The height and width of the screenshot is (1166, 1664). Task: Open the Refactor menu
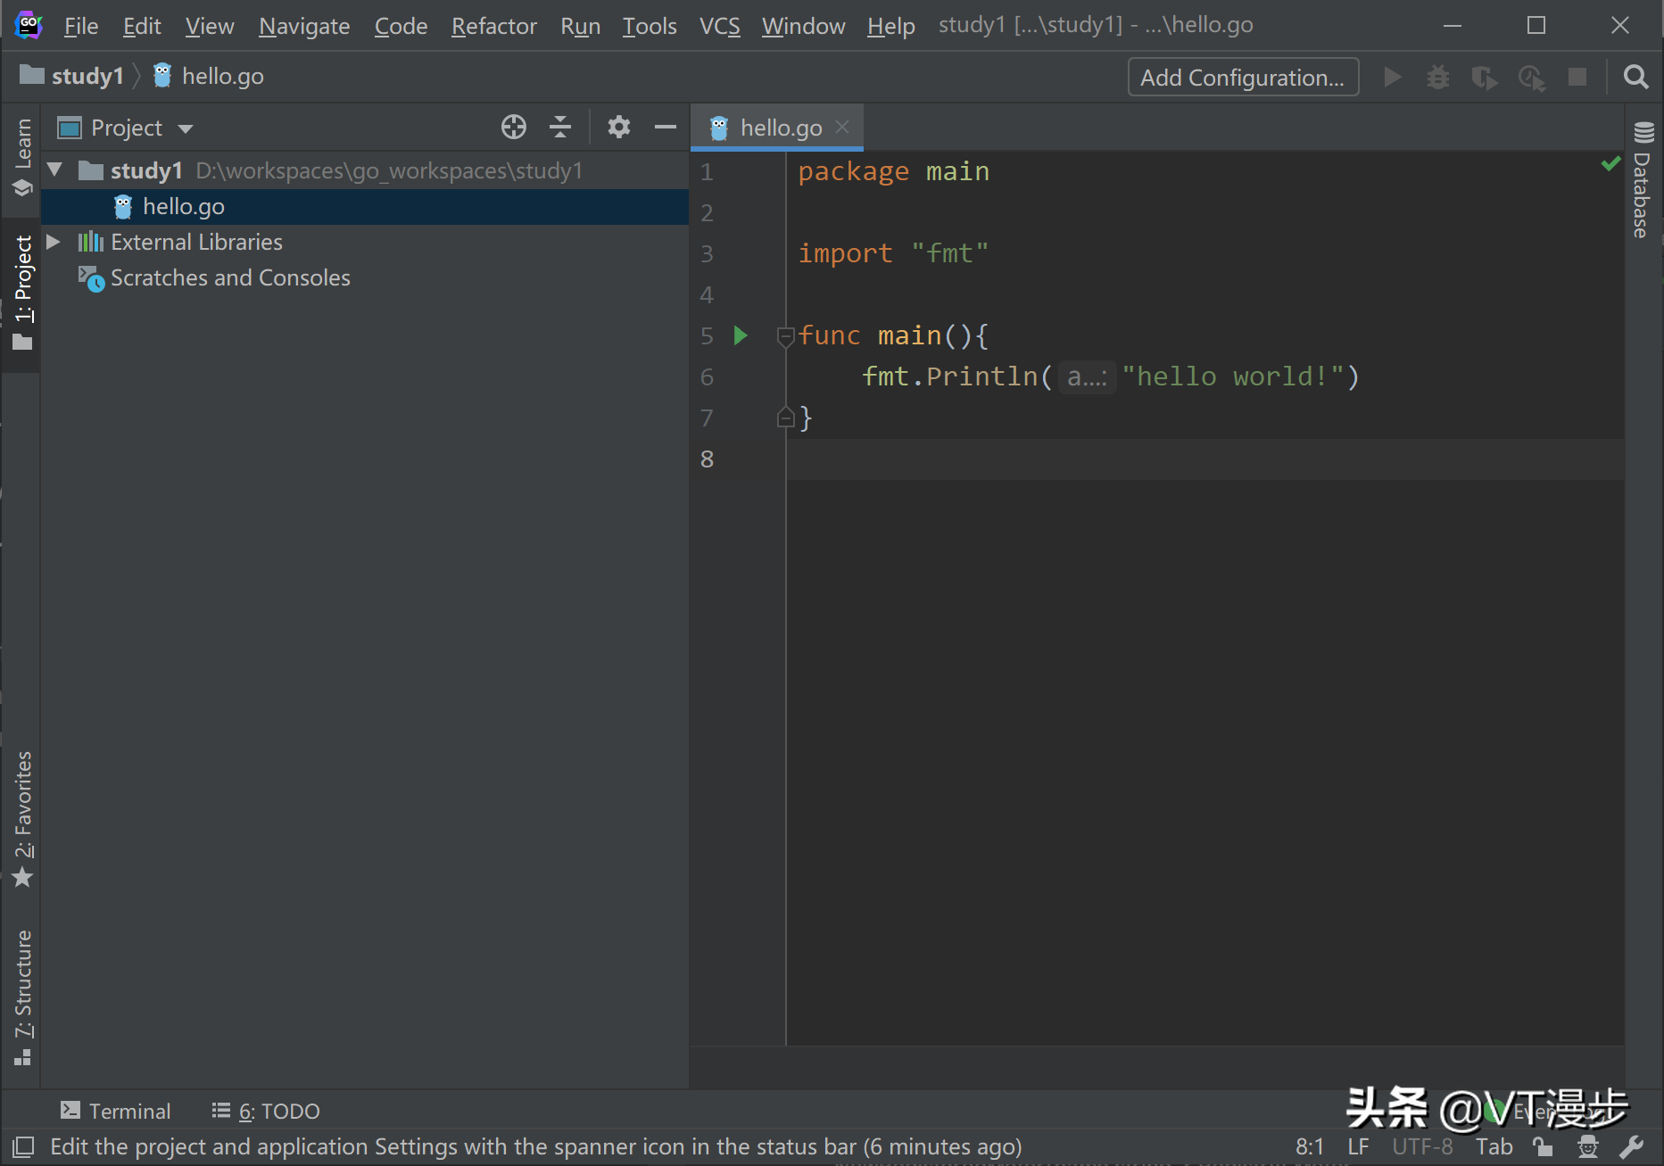[494, 26]
